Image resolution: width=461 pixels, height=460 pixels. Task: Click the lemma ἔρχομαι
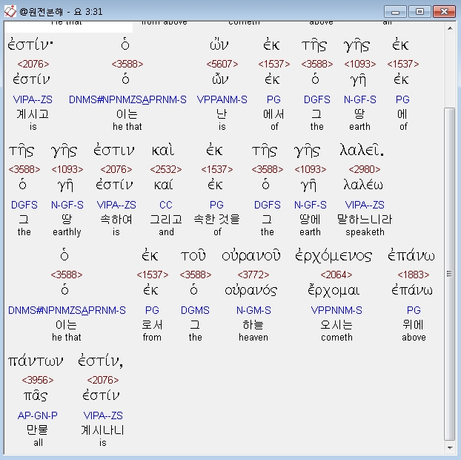pos(334,291)
